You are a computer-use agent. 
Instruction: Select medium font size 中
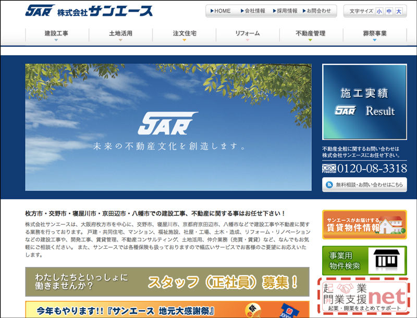coord(389,11)
